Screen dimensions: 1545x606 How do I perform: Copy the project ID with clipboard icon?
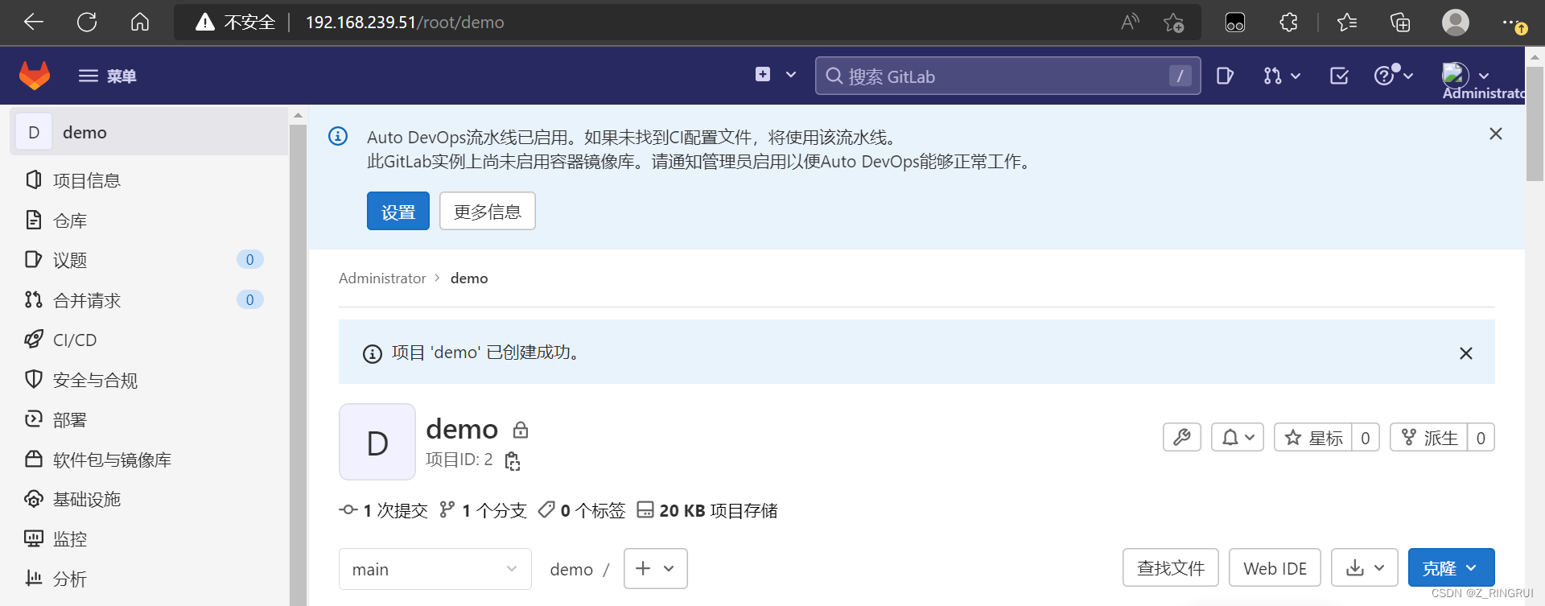coord(513,461)
